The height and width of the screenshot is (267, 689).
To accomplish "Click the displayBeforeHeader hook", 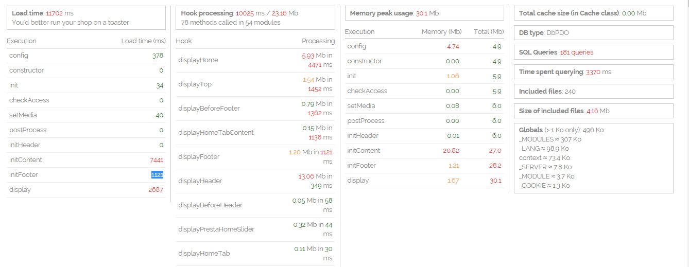I will (210, 205).
